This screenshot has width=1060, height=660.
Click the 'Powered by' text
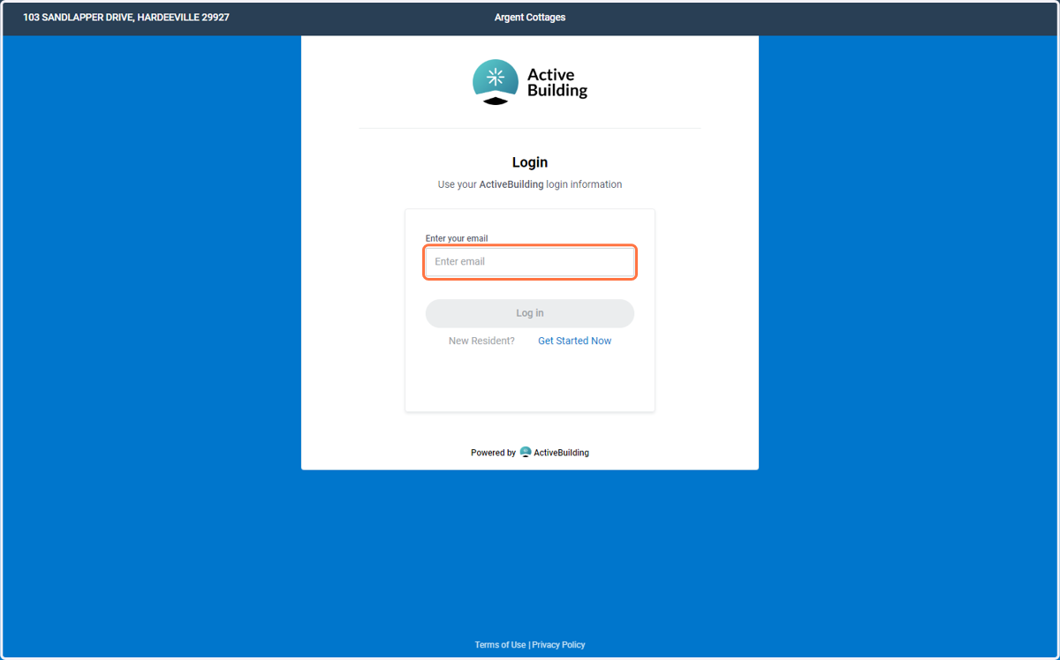coord(493,453)
